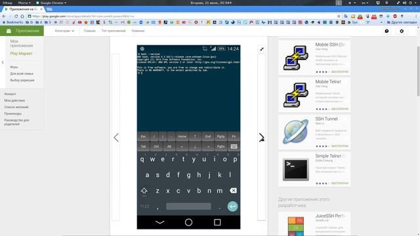420x236 pixels.
Task: Open the Sys bookmarks folder
Action: (x=352, y=22)
